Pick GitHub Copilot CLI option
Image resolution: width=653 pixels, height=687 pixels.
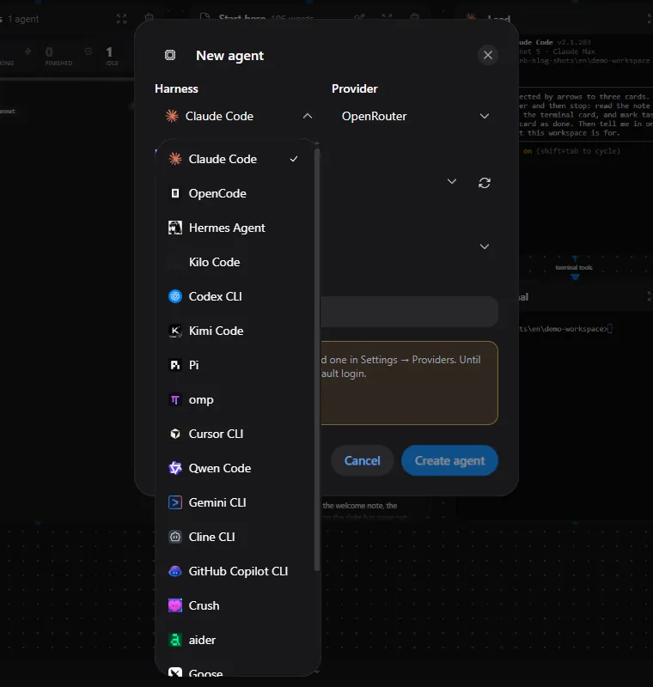point(233,571)
